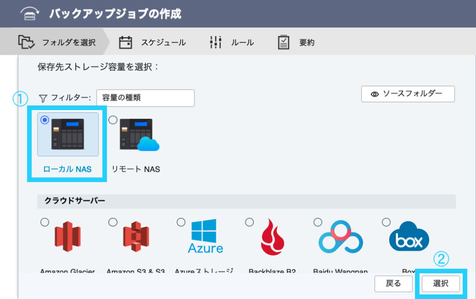476x299 pixels.
Task: Click the クラウドサーバー section header
Action: pos(246,201)
